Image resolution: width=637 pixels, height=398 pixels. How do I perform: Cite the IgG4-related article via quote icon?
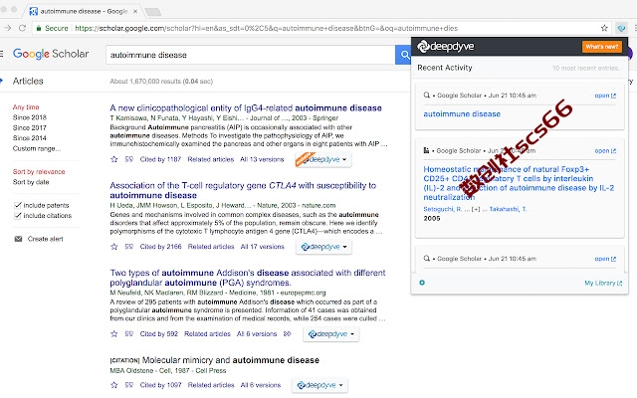128,159
